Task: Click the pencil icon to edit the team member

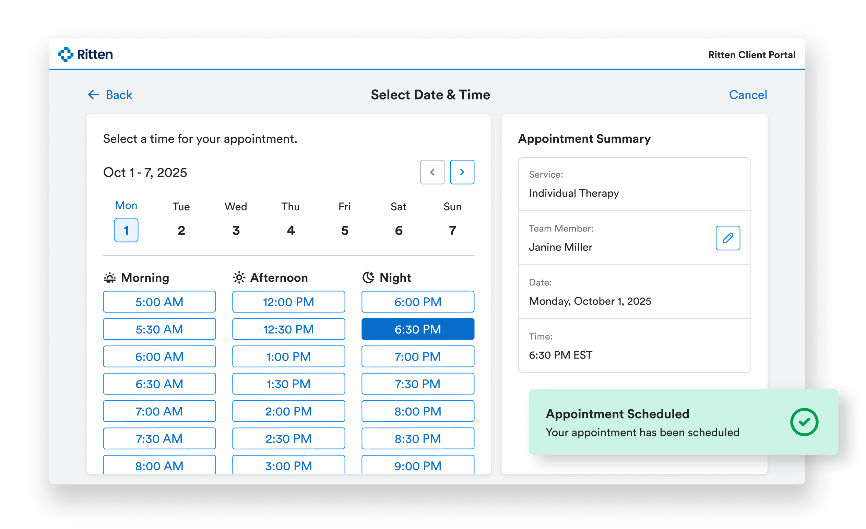Action: (x=727, y=238)
